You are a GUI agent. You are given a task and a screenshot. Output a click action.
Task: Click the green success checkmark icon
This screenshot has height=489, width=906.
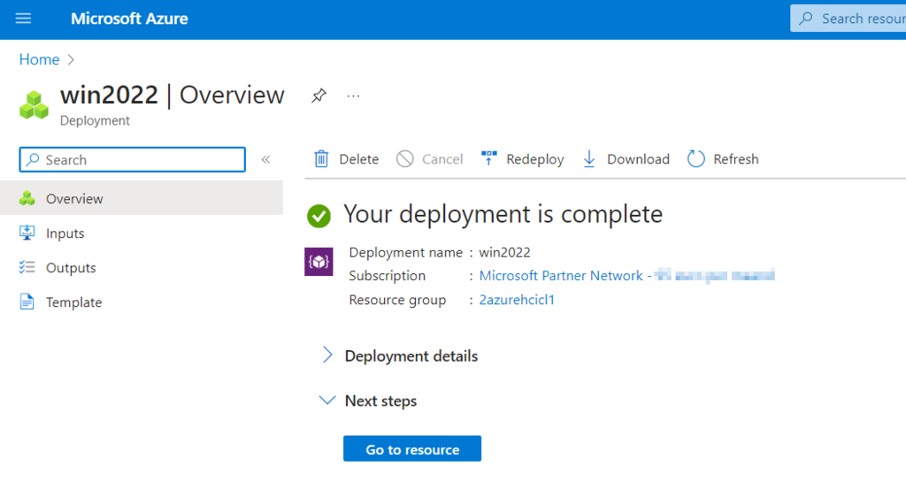tap(319, 216)
